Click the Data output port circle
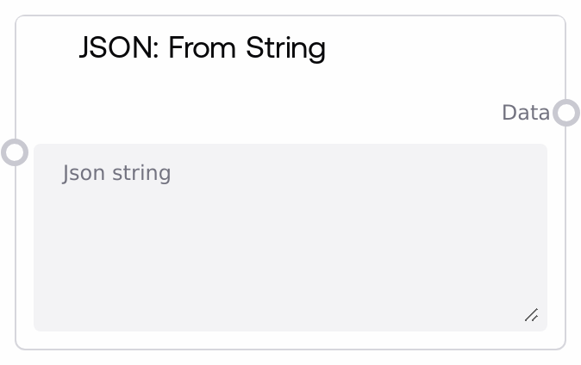This screenshot has height=365, width=581. click(566, 113)
